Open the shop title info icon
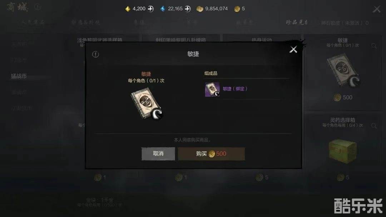 pos(38,7)
